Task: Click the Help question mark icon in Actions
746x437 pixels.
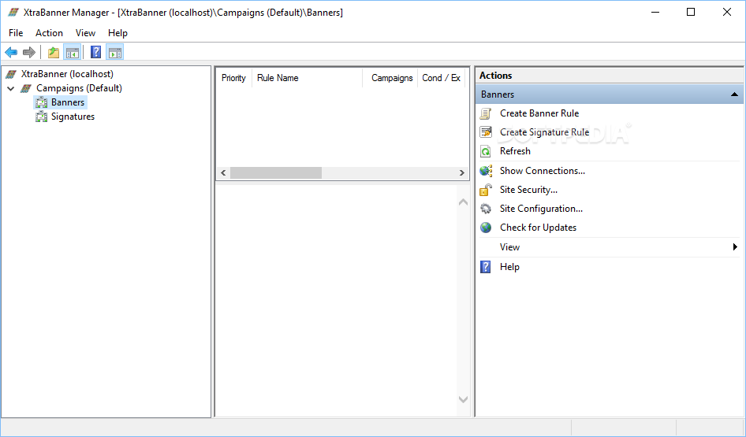Action: click(x=486, y=267)
